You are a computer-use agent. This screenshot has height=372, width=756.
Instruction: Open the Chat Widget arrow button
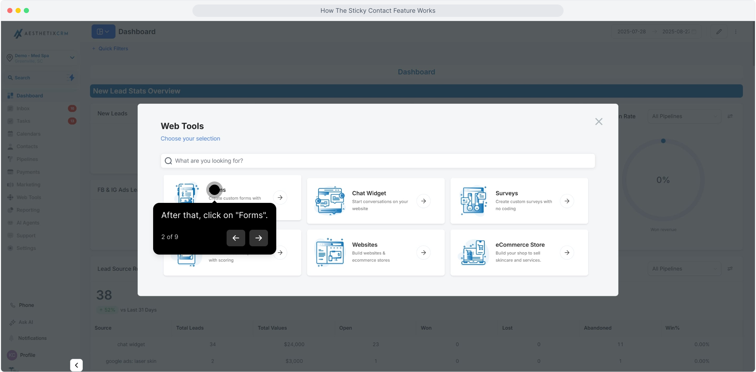click(424, 201)
